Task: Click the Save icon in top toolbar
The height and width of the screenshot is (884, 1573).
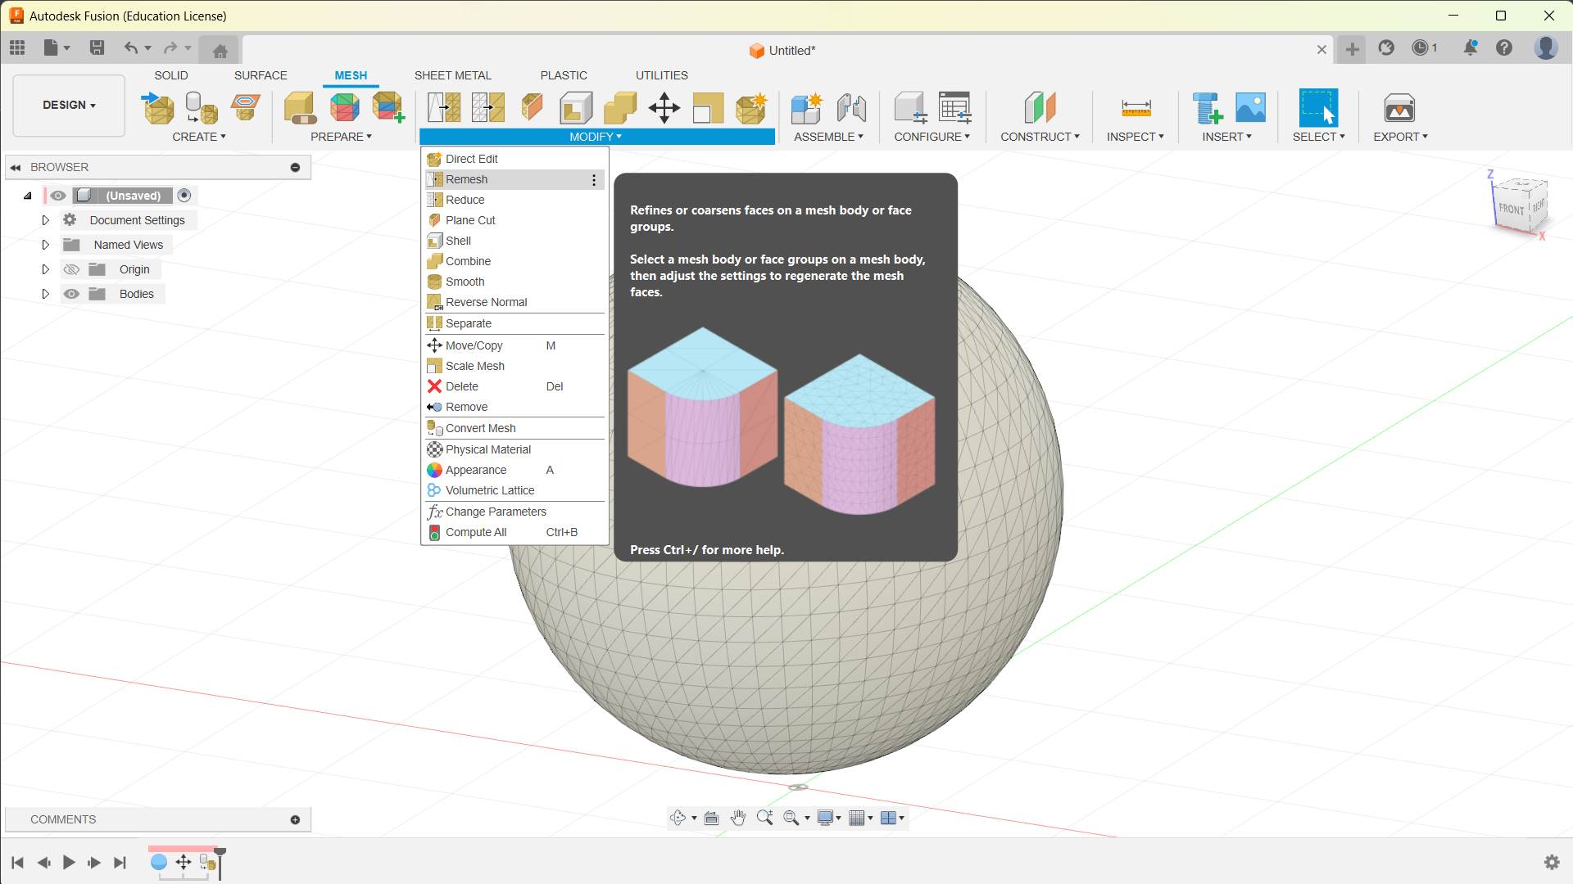Action: pos(97,47)
